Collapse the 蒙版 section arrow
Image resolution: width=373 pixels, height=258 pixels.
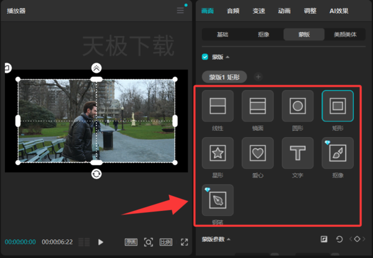point(228,57)
